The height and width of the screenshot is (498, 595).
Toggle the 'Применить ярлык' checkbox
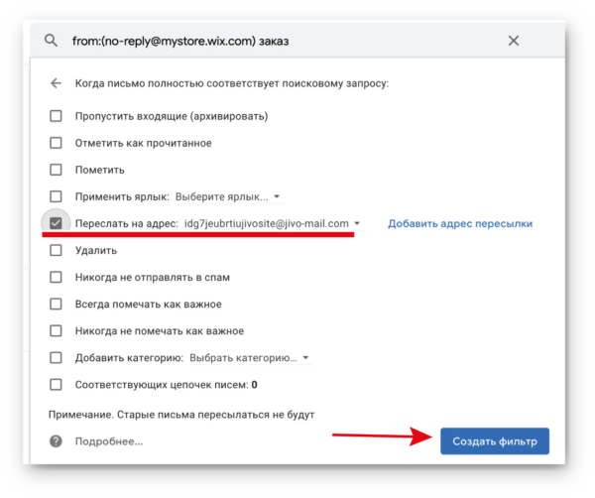[x=56, y=196]
